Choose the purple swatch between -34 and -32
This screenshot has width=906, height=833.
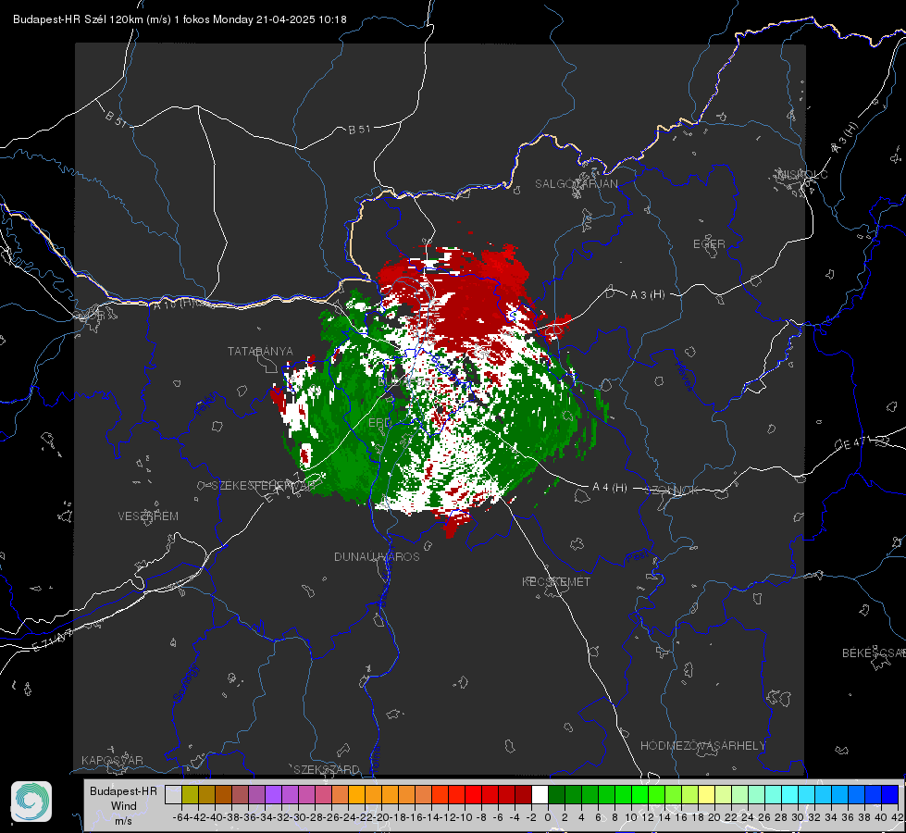273,794
